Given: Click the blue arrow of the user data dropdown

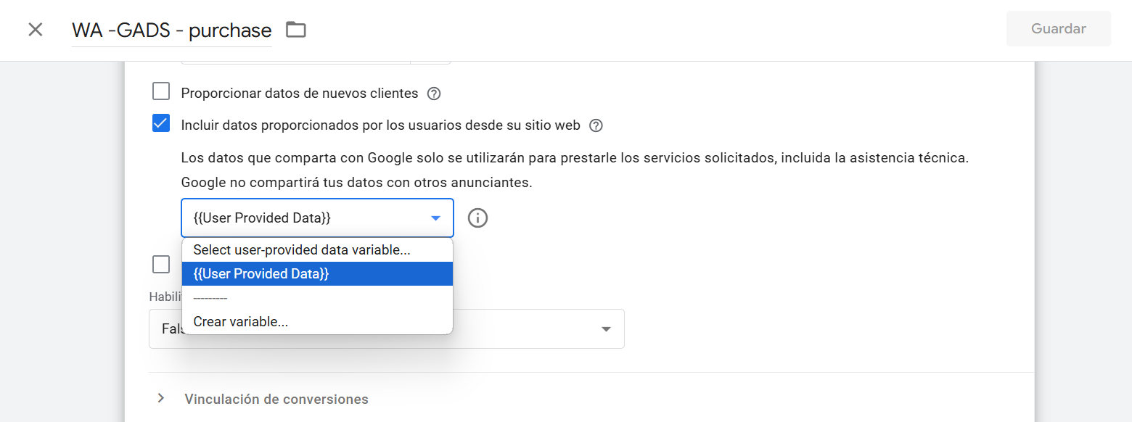Looking at the screenshot, I should pos(435,218).
